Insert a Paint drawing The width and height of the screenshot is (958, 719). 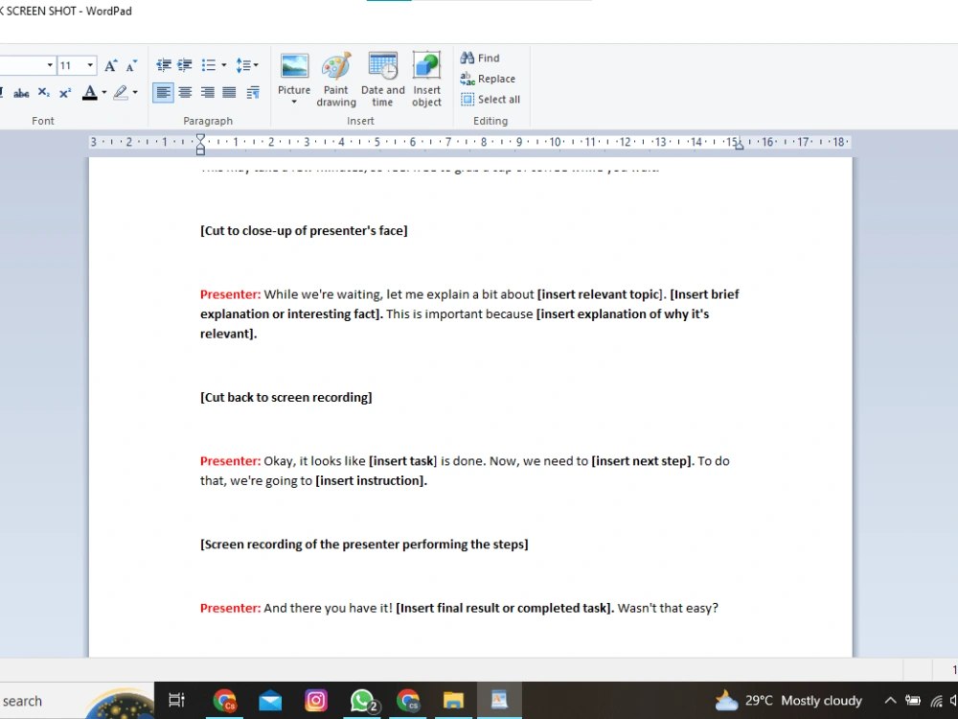point(336,81)
